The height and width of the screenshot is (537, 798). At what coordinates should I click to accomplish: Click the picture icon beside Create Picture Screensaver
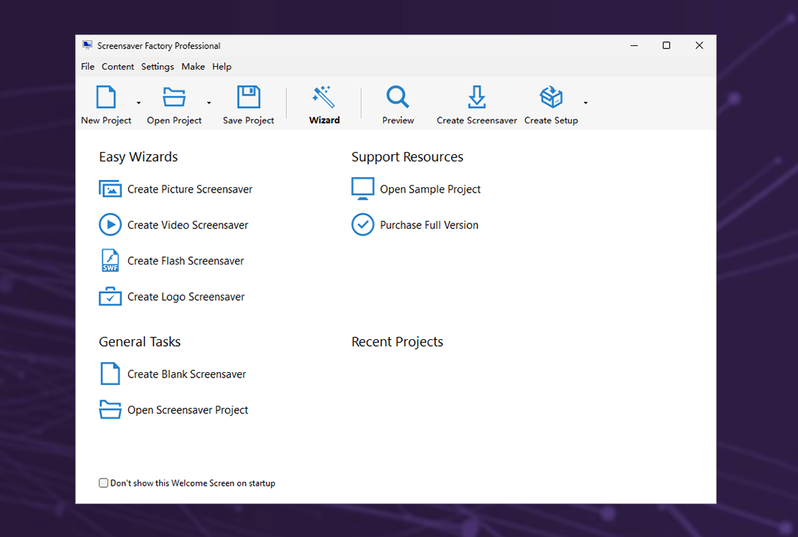click(x=110, y=189)
